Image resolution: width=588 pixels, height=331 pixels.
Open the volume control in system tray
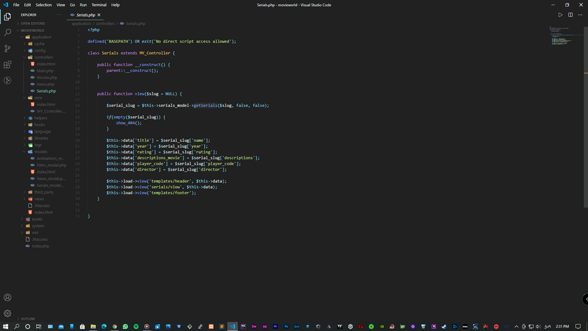[x=538, y=326]
